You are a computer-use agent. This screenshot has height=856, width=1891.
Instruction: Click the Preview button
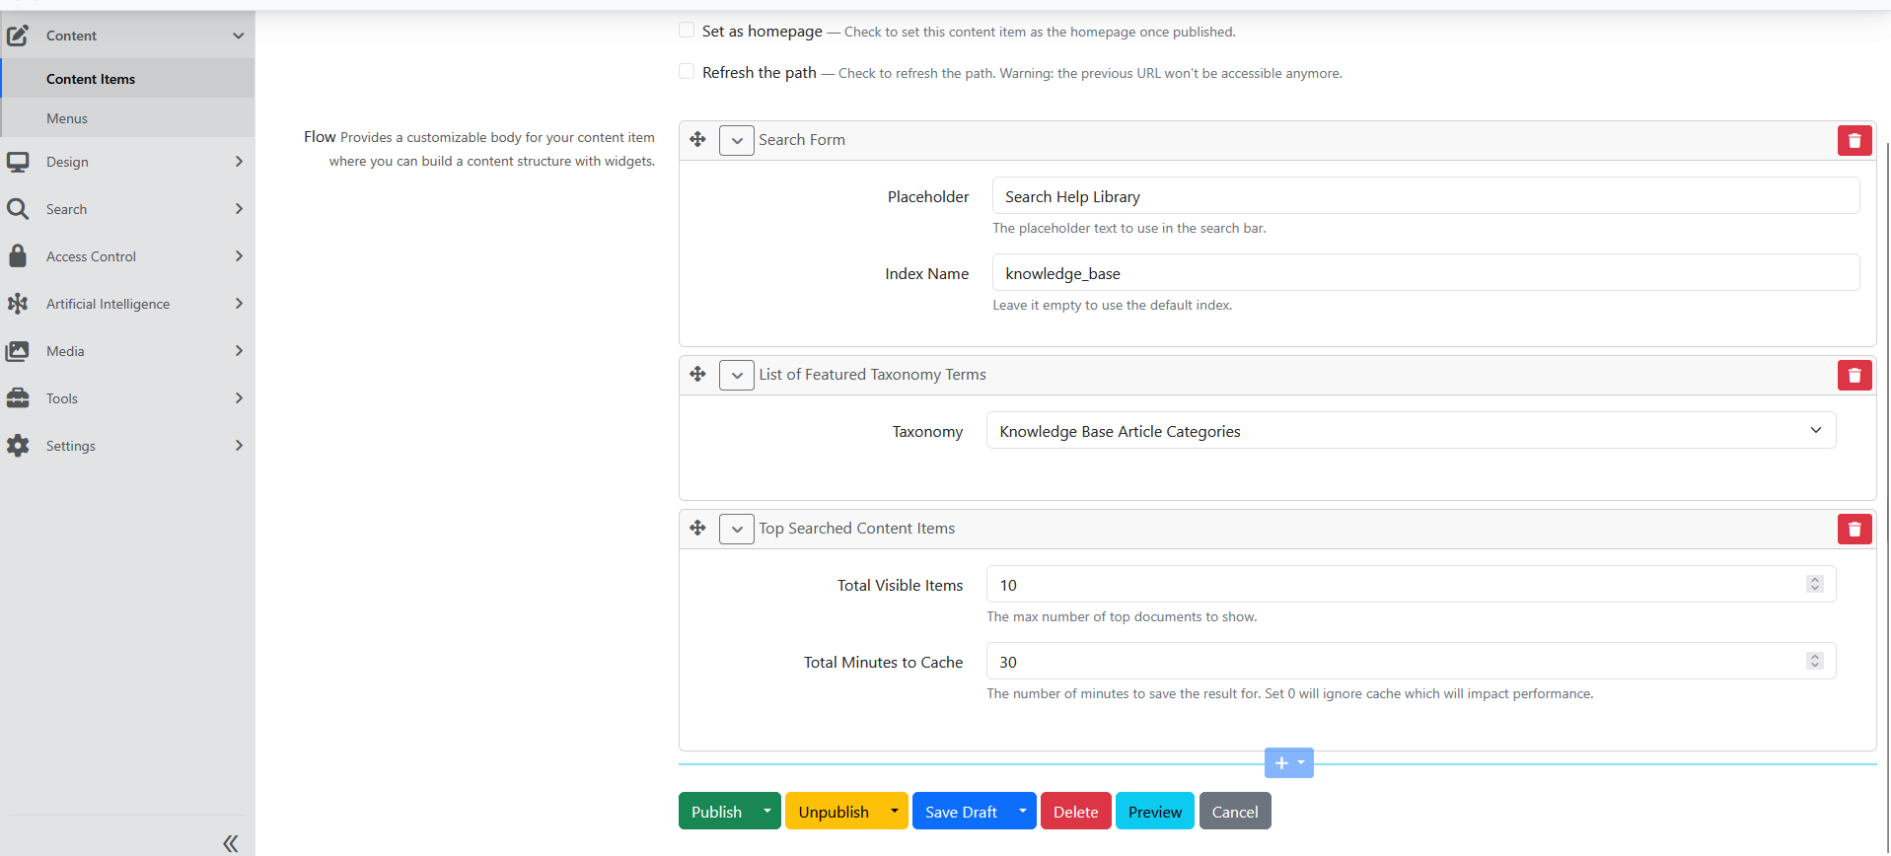1154,811
